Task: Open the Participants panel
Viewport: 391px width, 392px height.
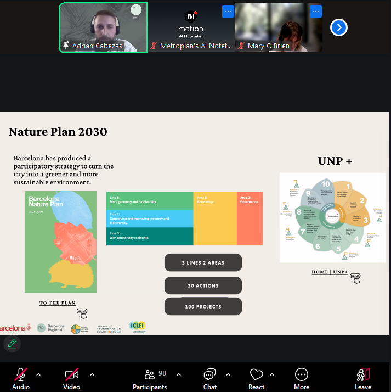Action: (x=149, y=378)
